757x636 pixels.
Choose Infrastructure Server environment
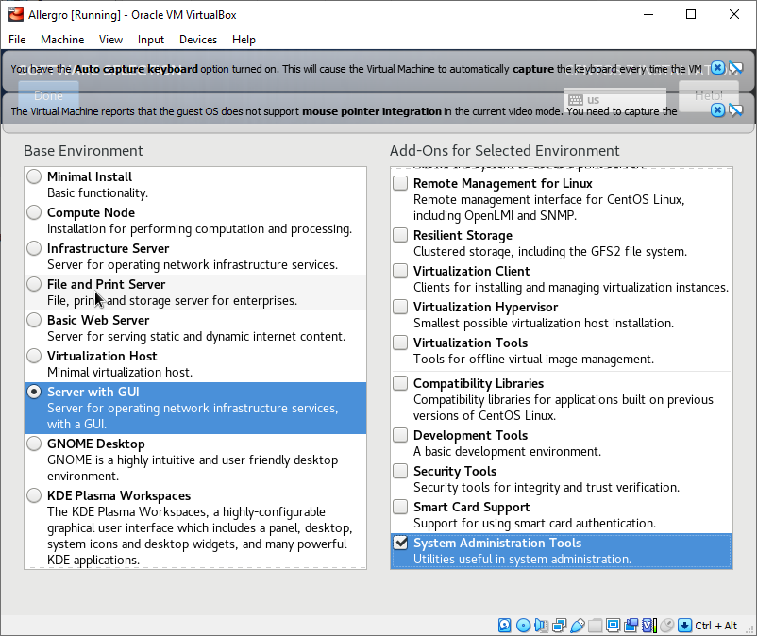pos(34,248)
